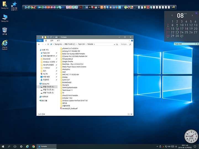
Task: Go back in Explorer navigation
Action: click(x=39, y=44)
